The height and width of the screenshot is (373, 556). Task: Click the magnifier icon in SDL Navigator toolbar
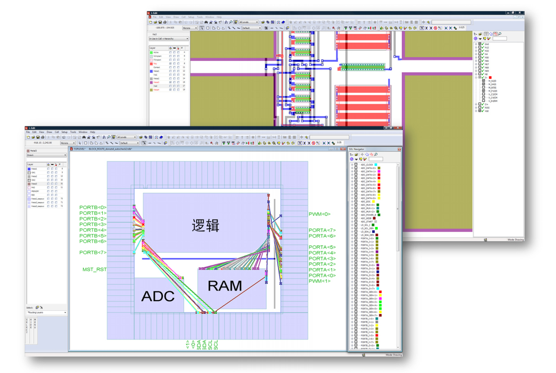coord(376,155)
